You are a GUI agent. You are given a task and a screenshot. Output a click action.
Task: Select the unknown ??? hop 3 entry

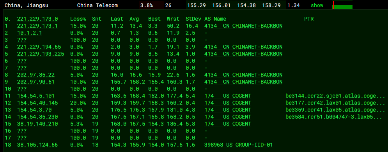pos(22,40)
